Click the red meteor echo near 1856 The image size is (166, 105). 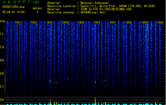click(95, 82)
